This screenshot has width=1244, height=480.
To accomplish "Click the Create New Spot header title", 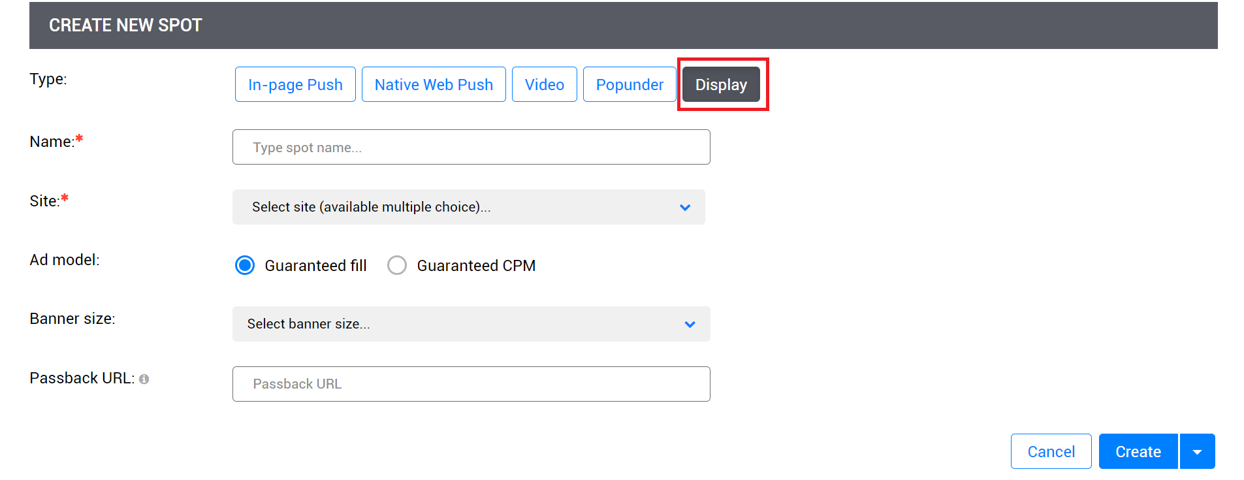I will coord(125,25).
